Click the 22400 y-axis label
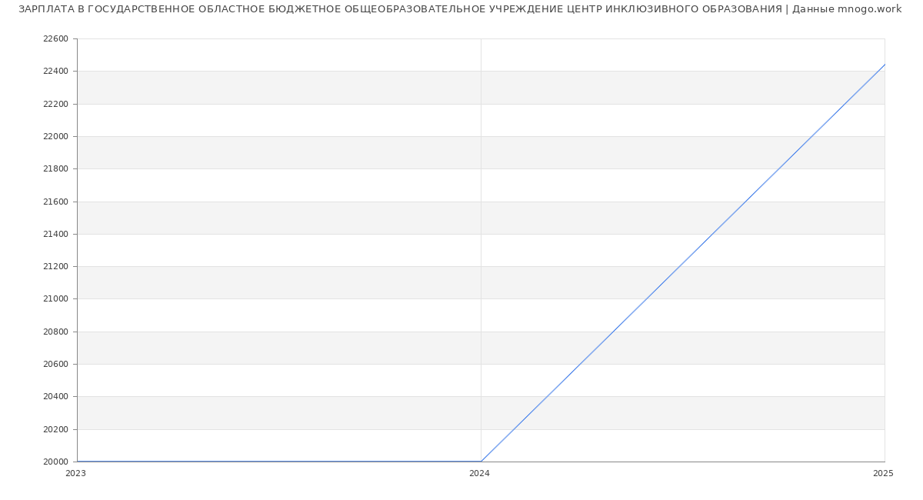This screenshot has width=923, height=500. click(55, 72)
